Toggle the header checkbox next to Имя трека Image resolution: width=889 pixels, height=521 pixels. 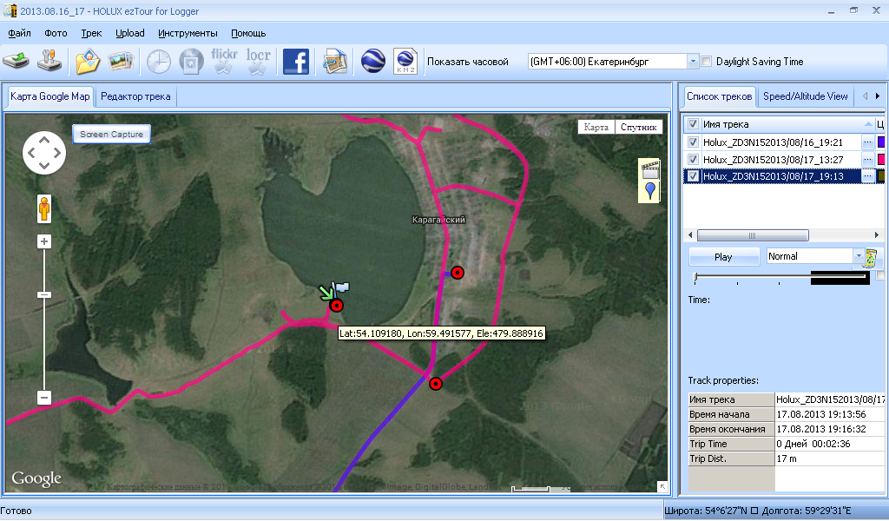coord(693,123)
